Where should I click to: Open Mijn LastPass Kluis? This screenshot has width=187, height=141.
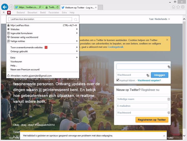click(43, 25)
